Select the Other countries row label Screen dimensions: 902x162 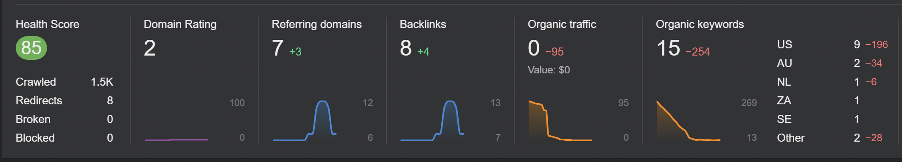click(790, 138)
